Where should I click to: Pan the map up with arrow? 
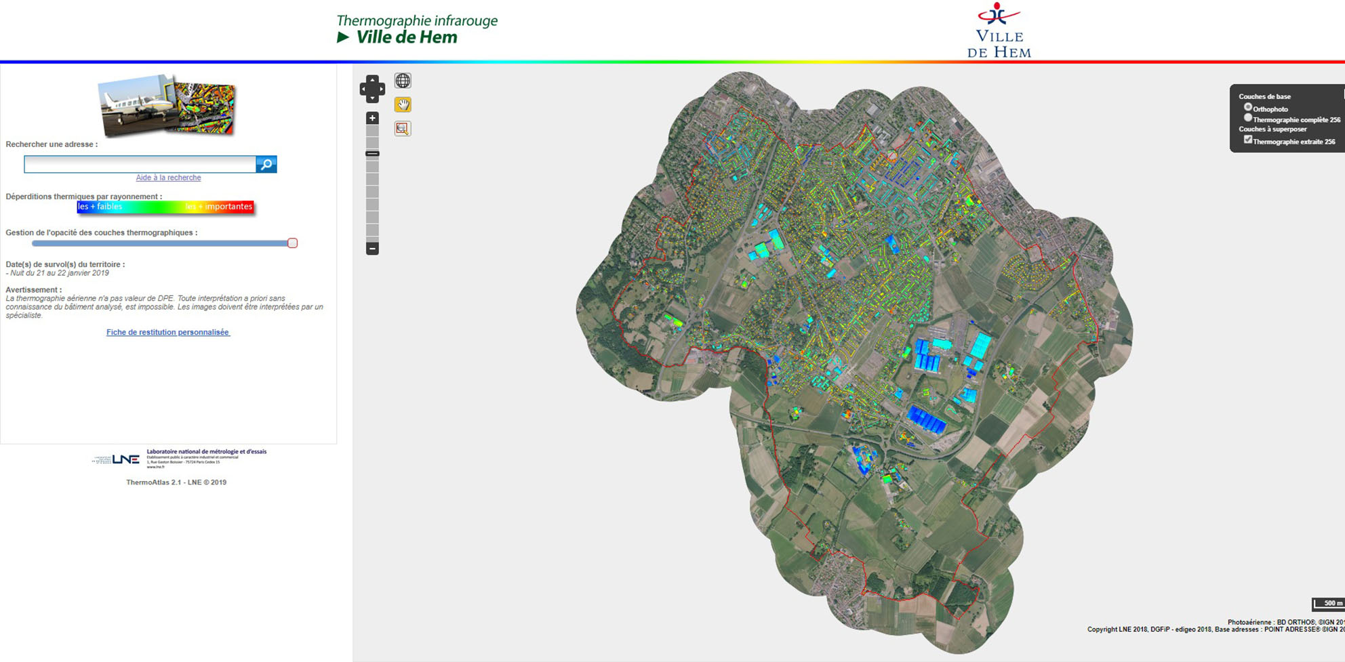coord(372,80)
